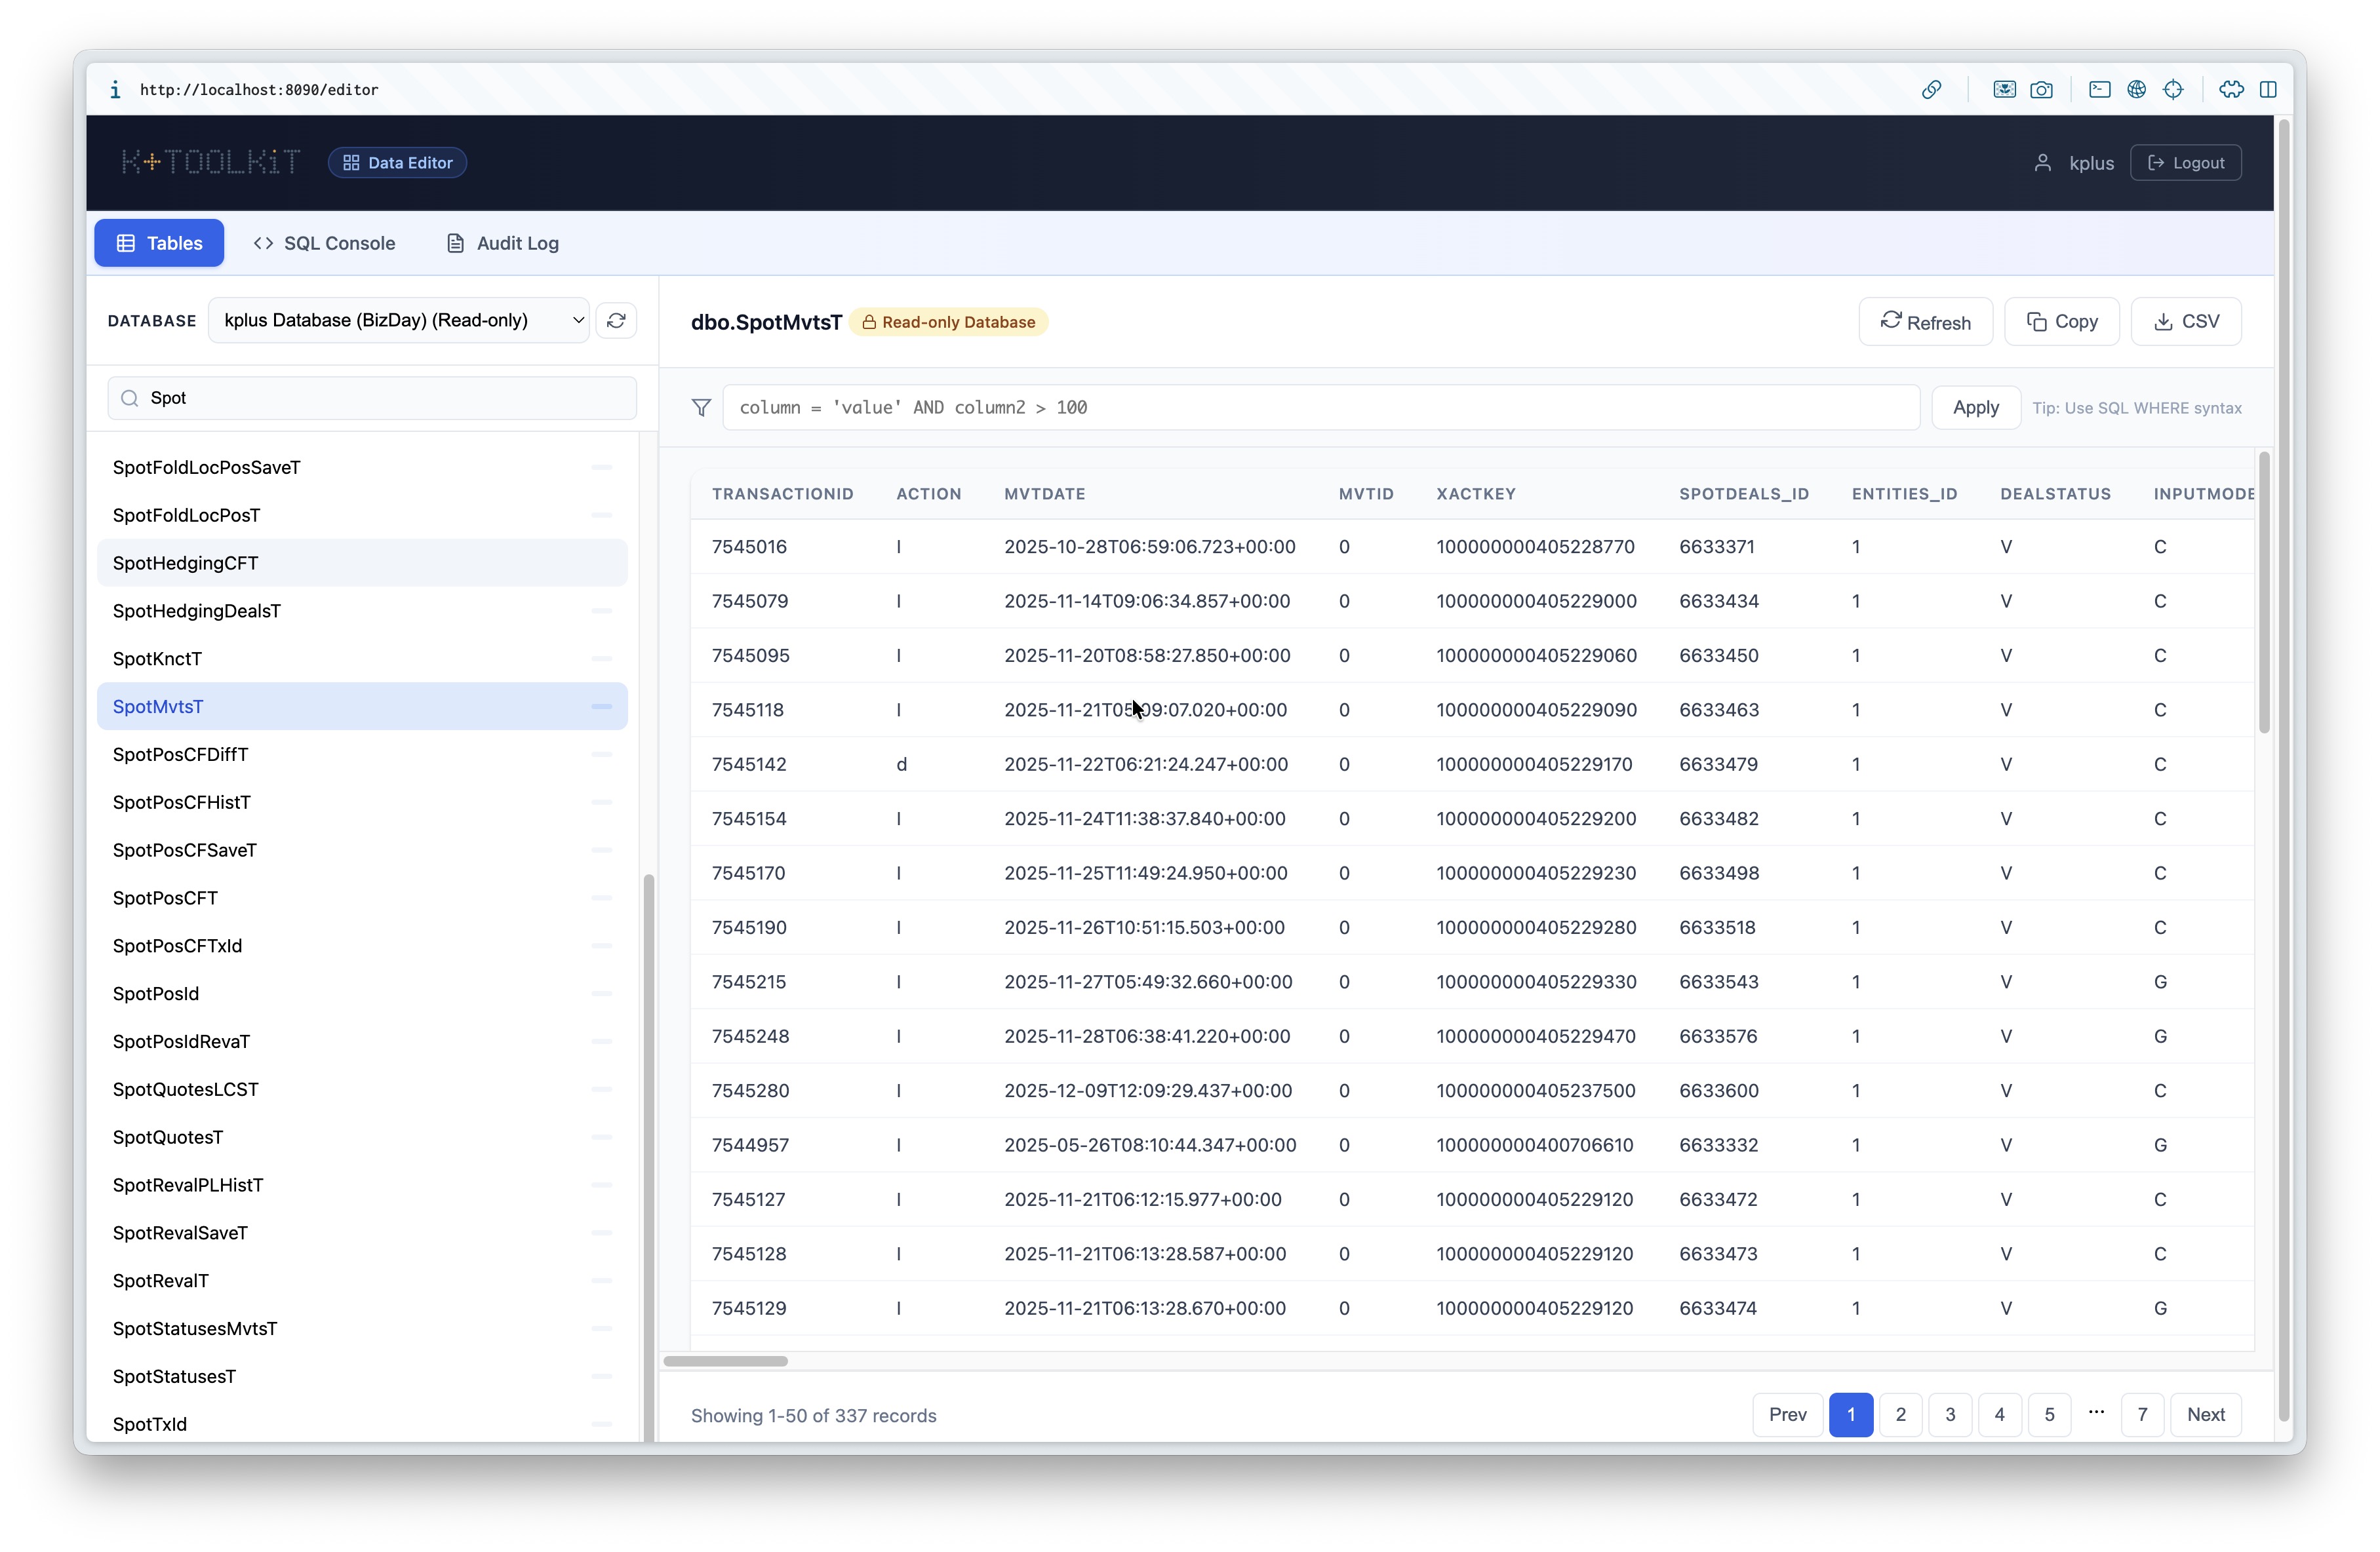Screen dimensions: 2380x1552
Task: Go to page 3 of results
Action: [x=1949, y=1414]
